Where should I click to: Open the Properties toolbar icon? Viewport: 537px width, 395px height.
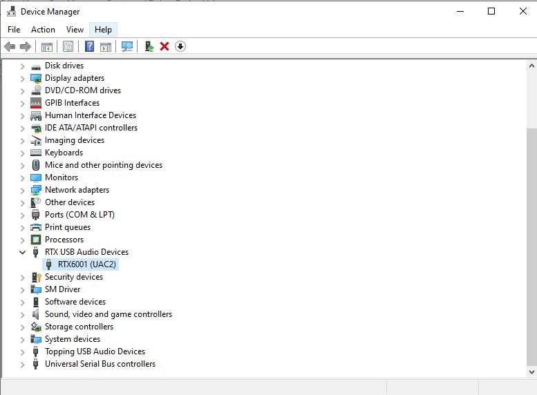[x=68, y=46]
